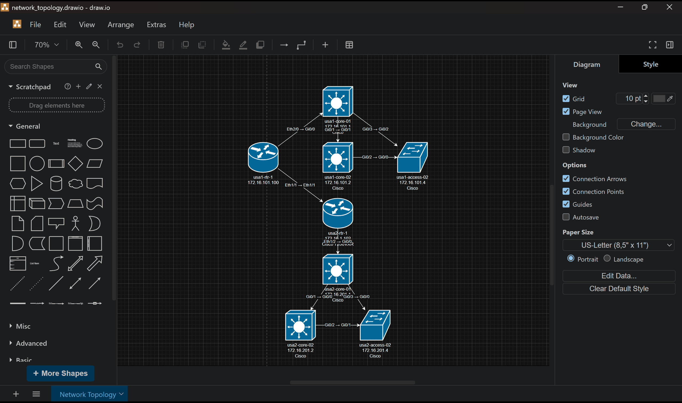Toggle Connection Arrows checkbox
This screenshot has width=682, height=403.
point(566,179)
